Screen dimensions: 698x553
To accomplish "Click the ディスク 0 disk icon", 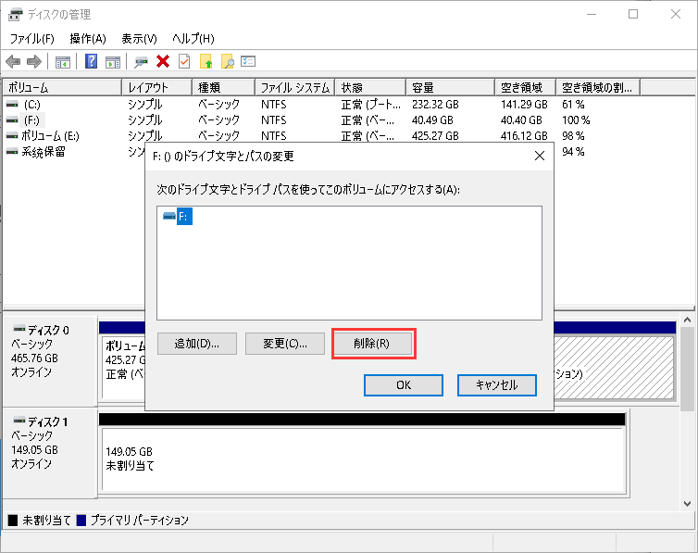I will [x=19, y=329].
